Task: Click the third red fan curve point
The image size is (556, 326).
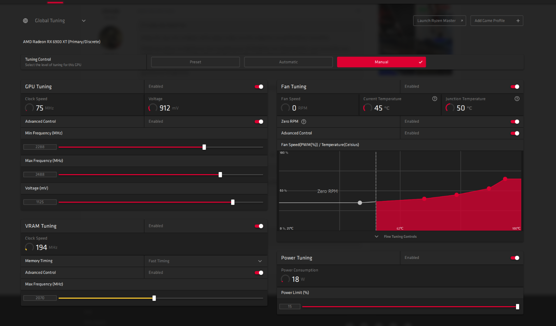Action: pyautogui.click(x=489, y=188)
